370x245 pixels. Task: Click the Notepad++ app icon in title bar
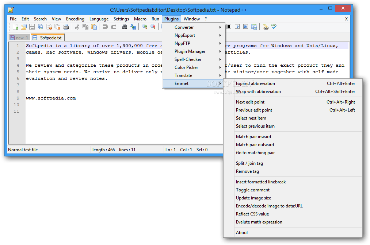pyautogui.click(x=11, y=9)
